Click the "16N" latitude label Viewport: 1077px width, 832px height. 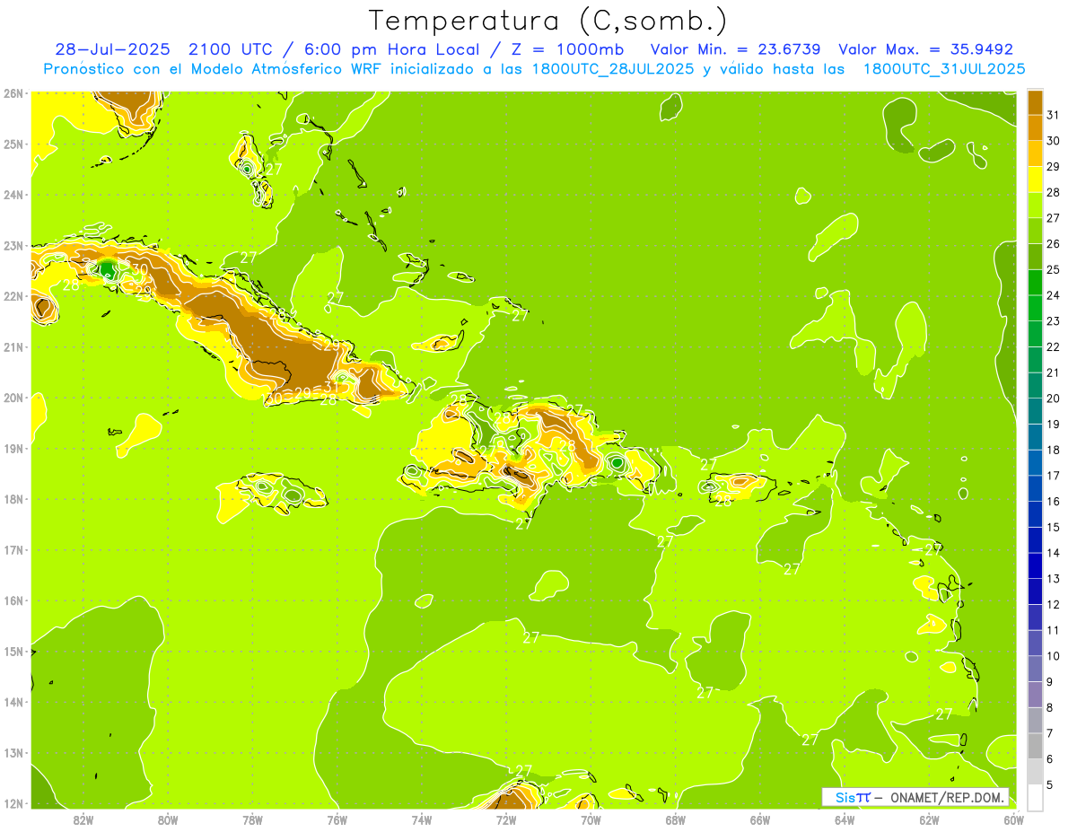click(13, 600)
